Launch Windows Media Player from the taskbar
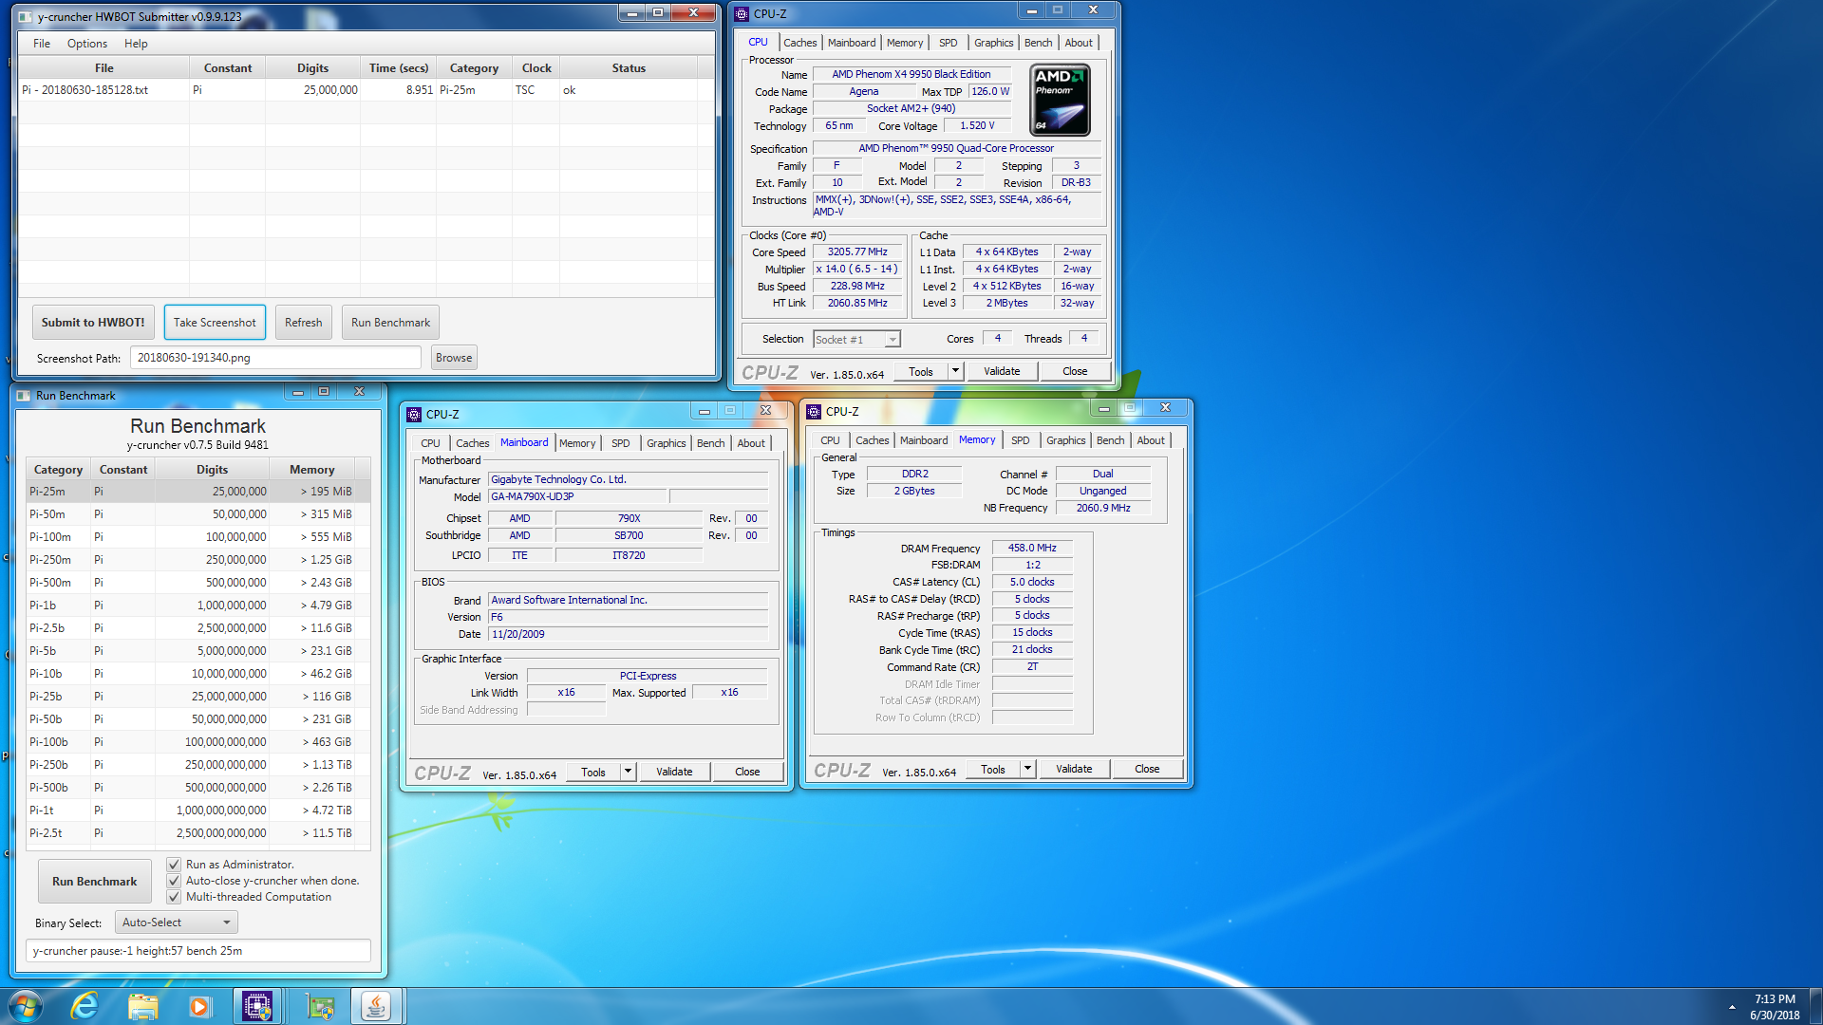The width and height of the screenshot is (1823, 1025). [199, 1006]
